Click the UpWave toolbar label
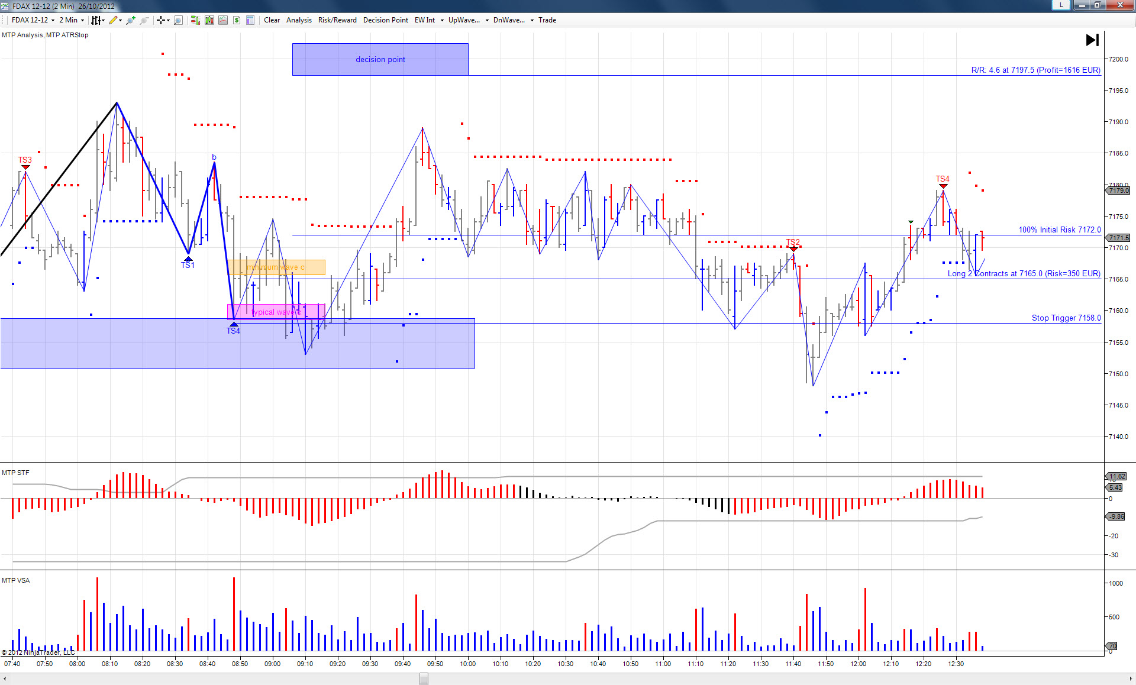 [x=464, y=20]
